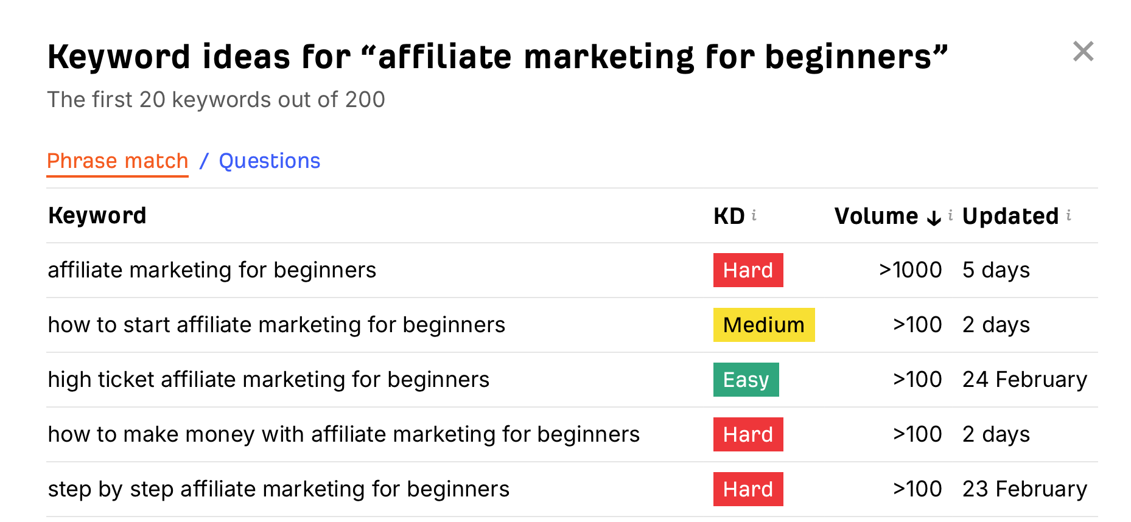Click the Volume sort arrow
This screenshot has height=522, width=1131.
933,217
